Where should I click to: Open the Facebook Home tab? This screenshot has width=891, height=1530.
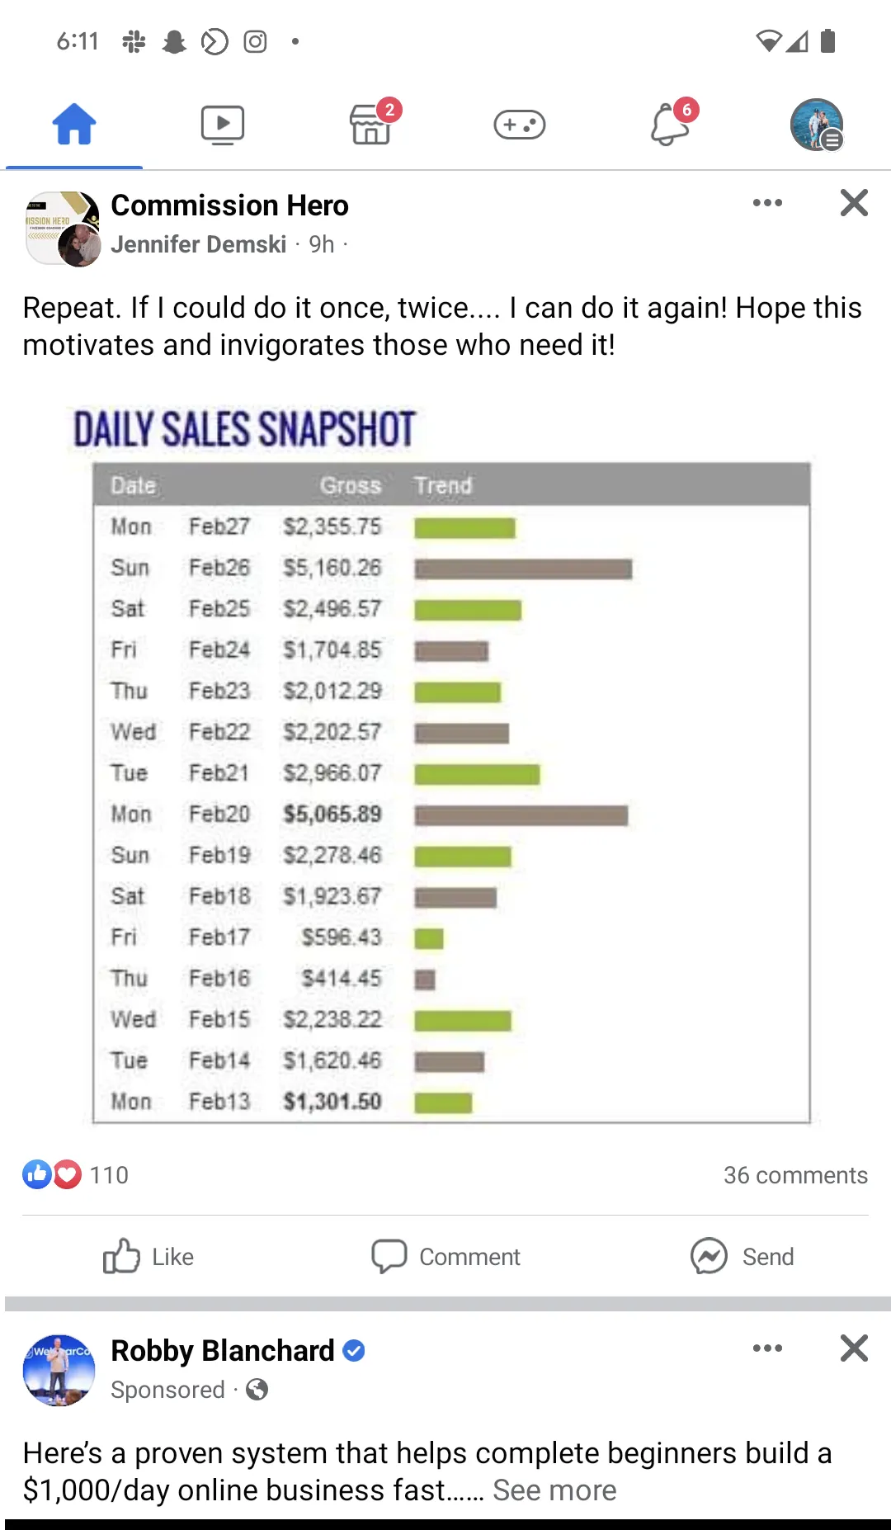click(x=74, y=125)
